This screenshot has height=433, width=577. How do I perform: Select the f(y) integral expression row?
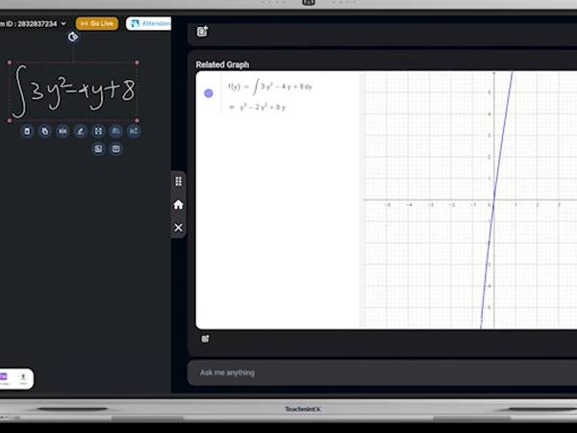pyautogui.click(x=270, y=87)
